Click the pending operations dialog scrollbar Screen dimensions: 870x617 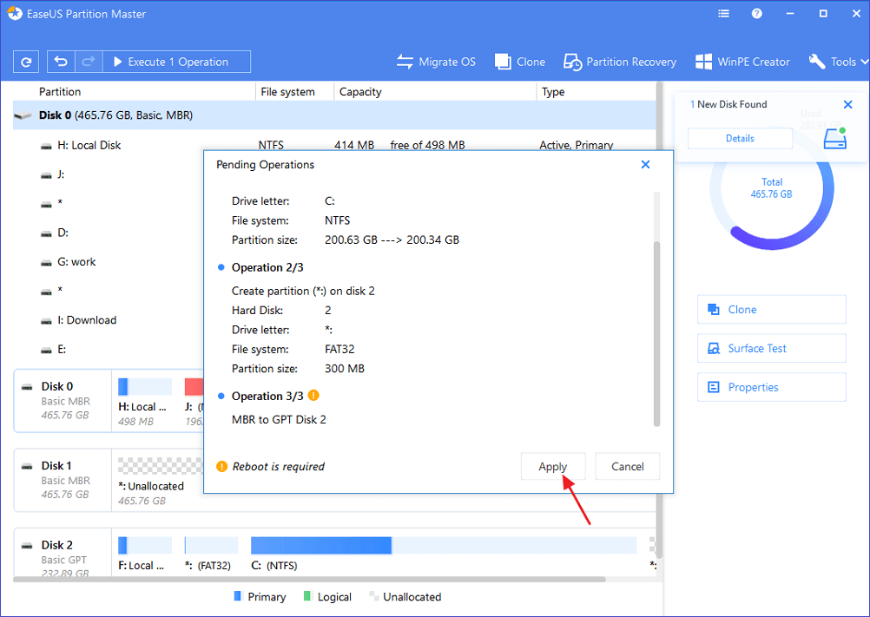[x=656, y=333]
